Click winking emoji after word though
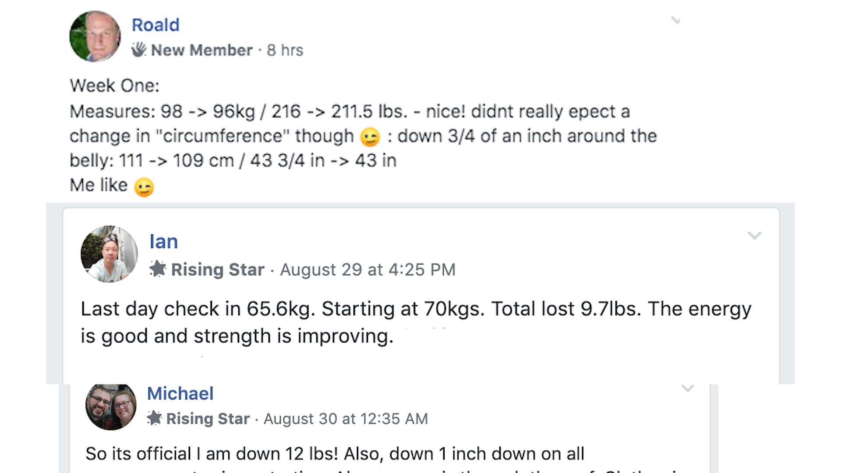The height and width of the screenshot is (473, 841). click(x=370, y=137)
